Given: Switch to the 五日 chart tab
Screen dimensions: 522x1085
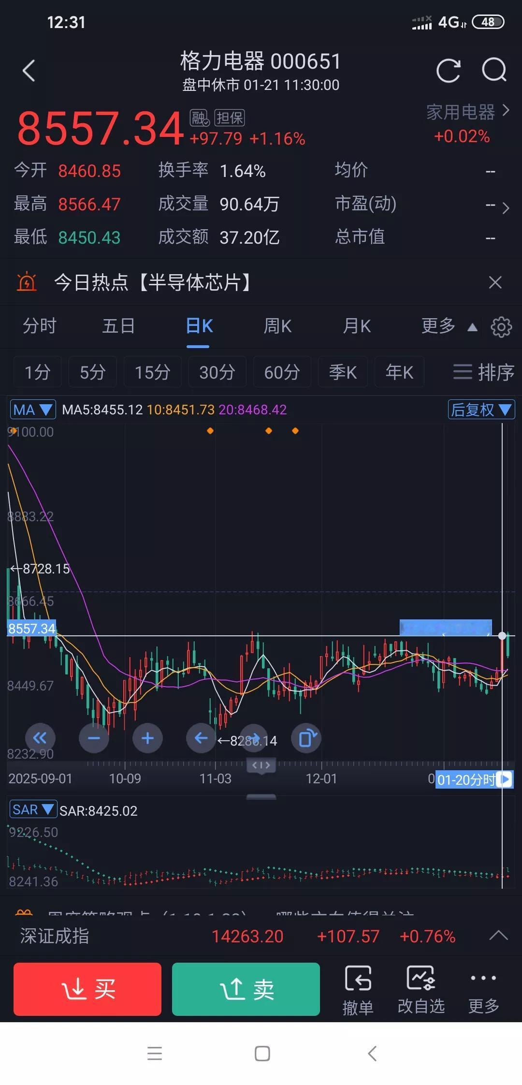Looking at the screenshot, I should [x=118, y=326].
